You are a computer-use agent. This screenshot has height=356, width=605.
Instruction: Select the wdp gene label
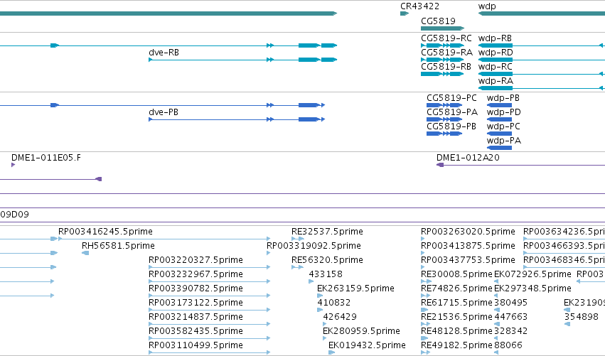(x=487, y=6)
